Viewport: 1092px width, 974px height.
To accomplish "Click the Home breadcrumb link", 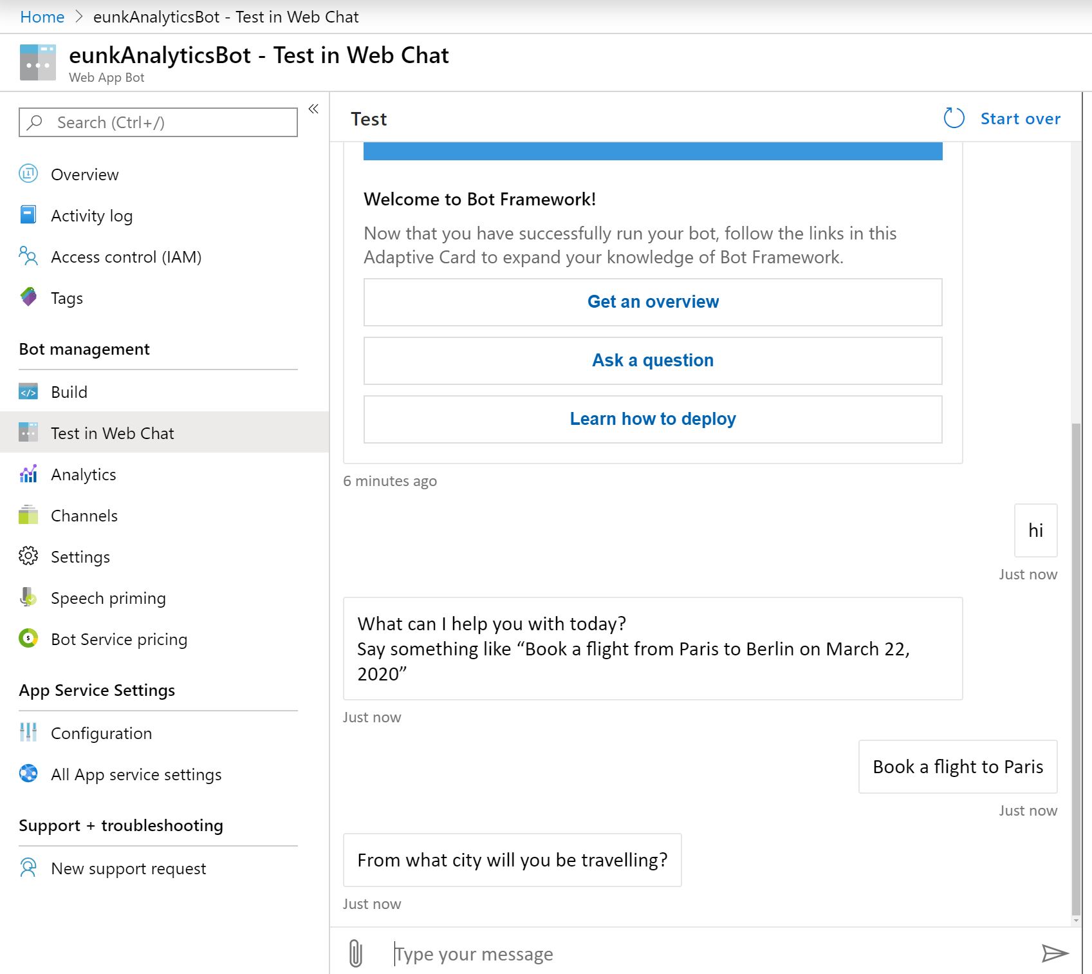I will pos(42,17).
